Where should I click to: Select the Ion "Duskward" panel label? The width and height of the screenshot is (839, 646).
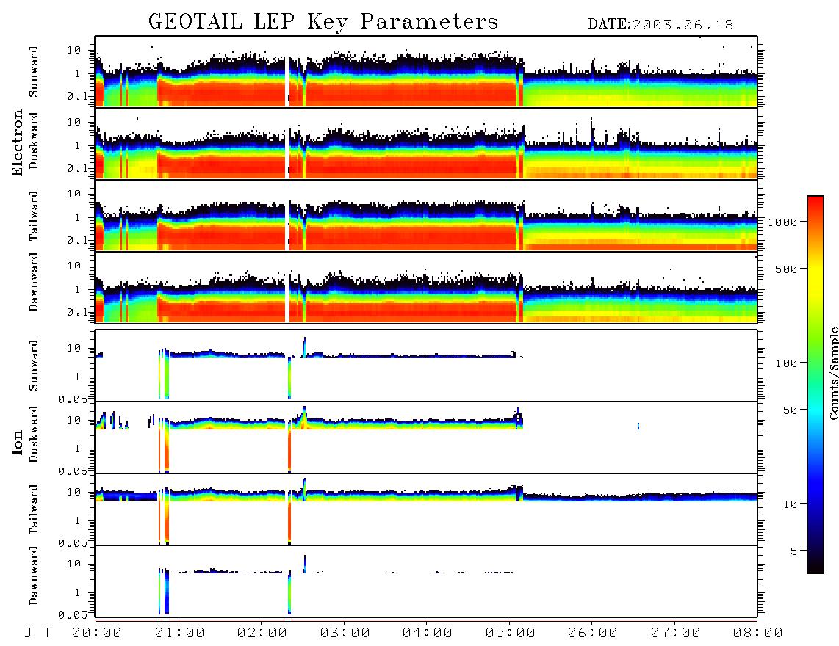pos(34,434)
